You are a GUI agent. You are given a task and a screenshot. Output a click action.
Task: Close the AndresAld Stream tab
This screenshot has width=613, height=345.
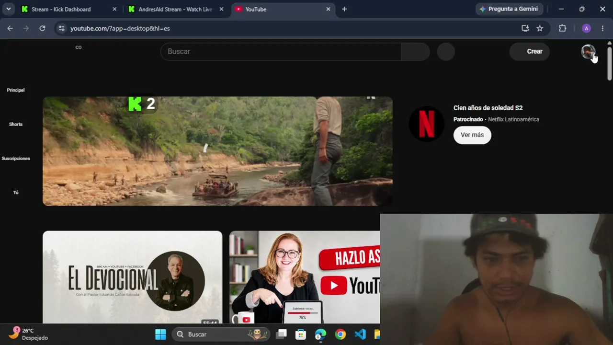tap(221, 9)
